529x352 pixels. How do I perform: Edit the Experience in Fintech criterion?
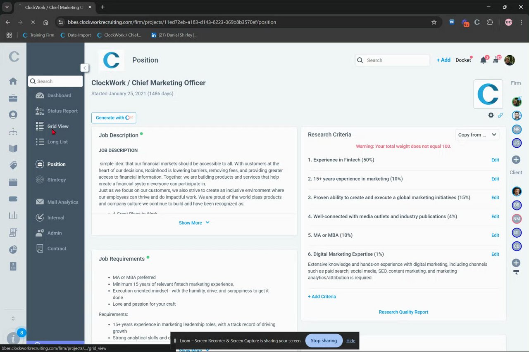tap(495, 160)
